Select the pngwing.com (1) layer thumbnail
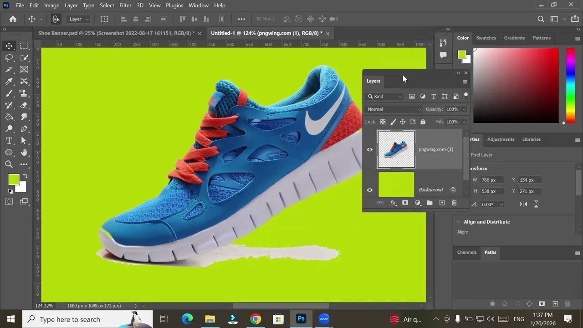 click(396, 149)
